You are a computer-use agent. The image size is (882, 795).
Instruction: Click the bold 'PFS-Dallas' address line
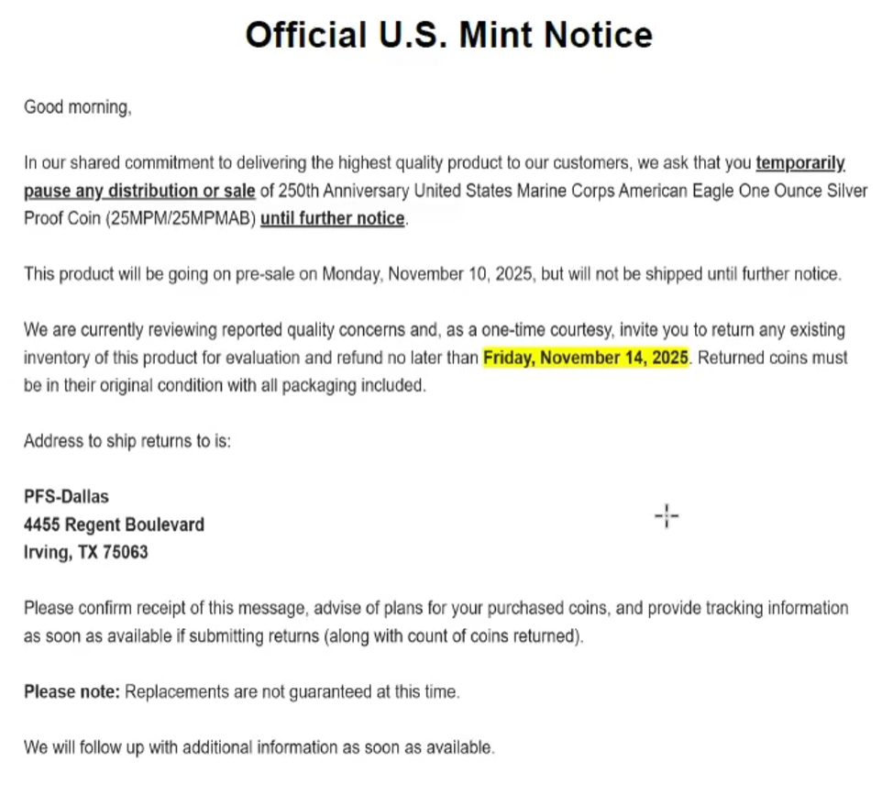[x=66, y=497]
